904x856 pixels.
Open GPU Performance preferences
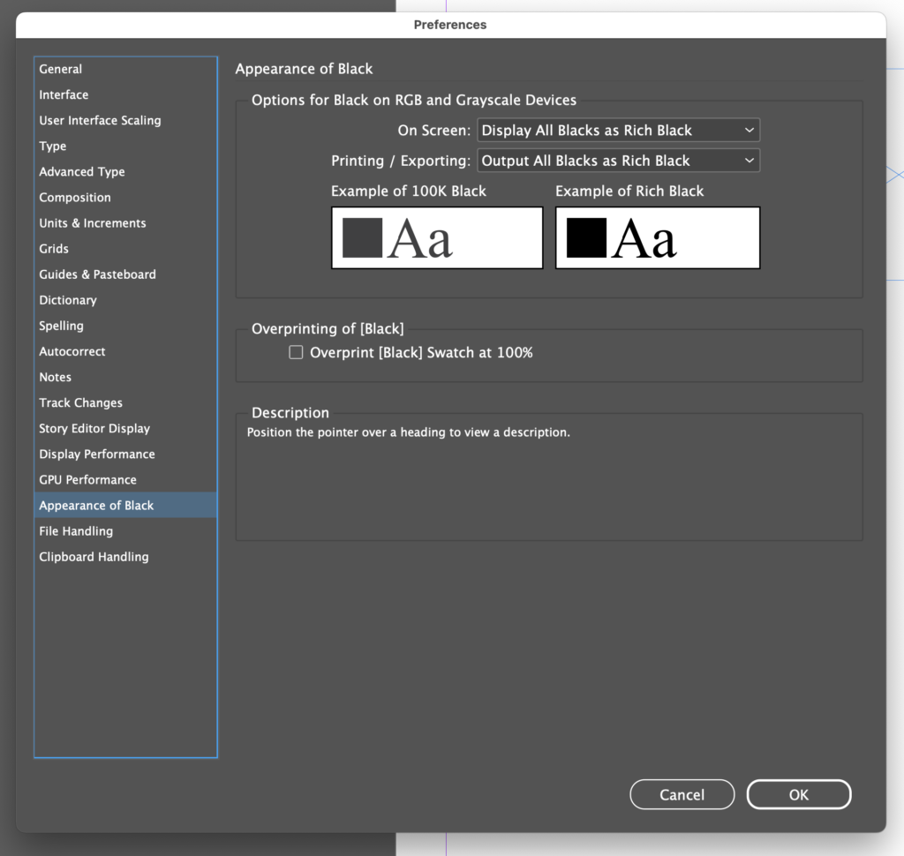[87, 479]
